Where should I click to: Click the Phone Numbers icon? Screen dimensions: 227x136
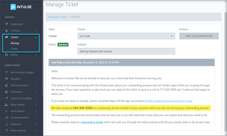click(7, 85)
